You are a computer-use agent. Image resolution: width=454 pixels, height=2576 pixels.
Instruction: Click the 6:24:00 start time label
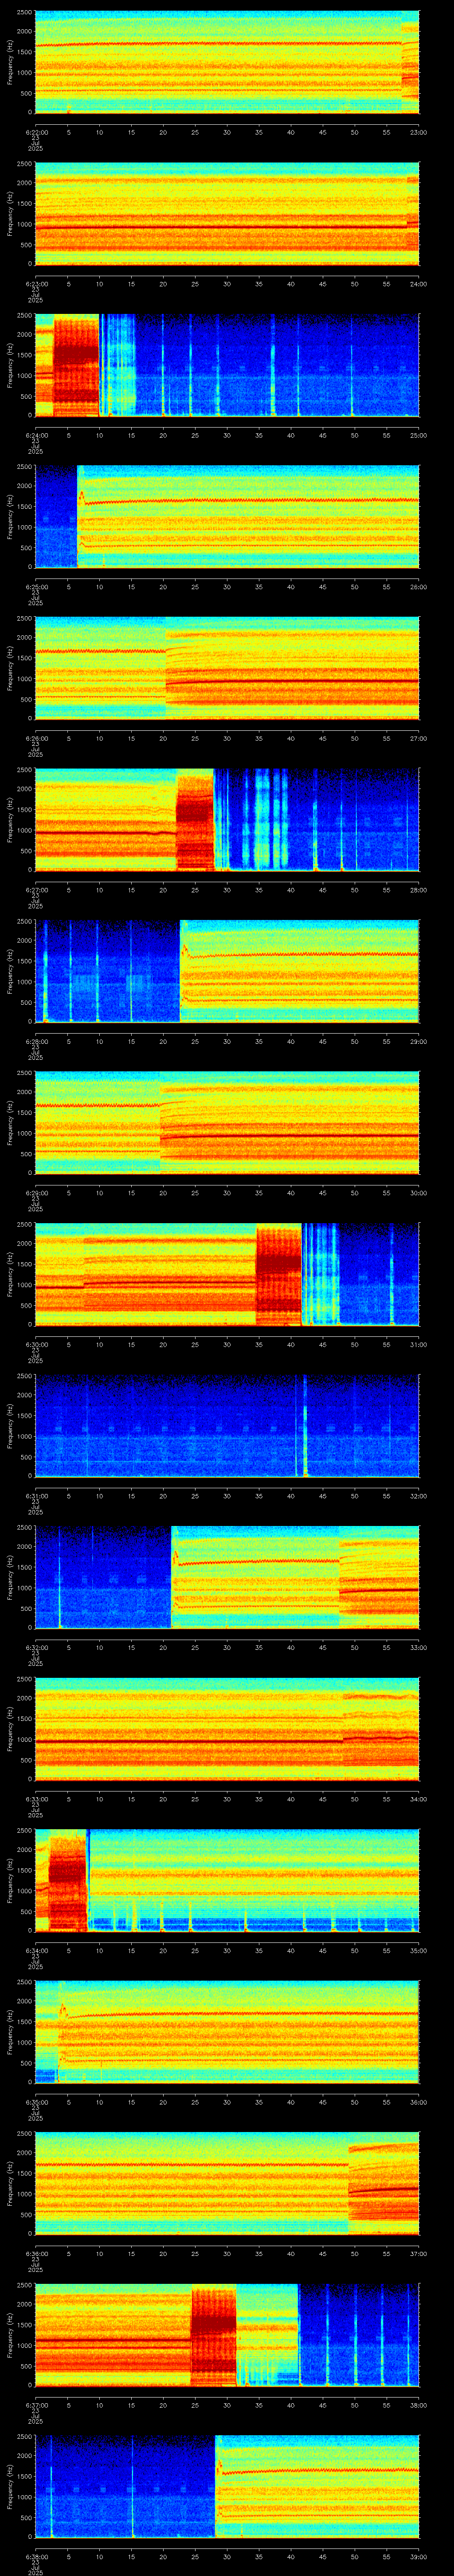[36, 436]
